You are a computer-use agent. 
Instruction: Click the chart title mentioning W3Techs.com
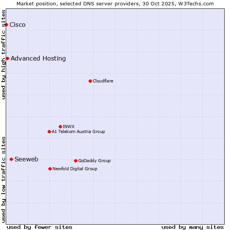click(115, 3)
